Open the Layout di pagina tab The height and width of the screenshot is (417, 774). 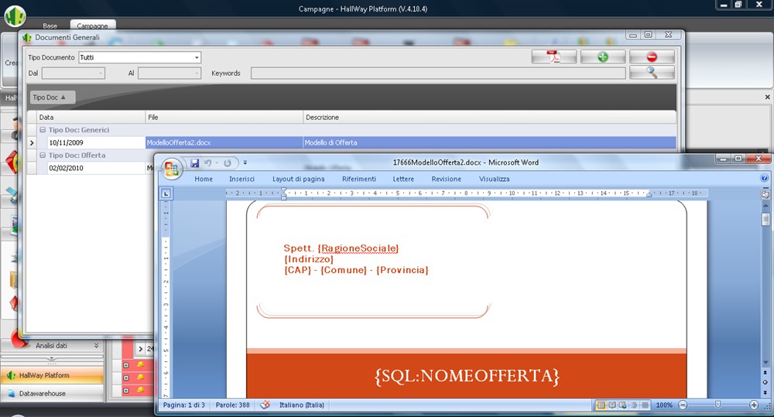point(299,179)
